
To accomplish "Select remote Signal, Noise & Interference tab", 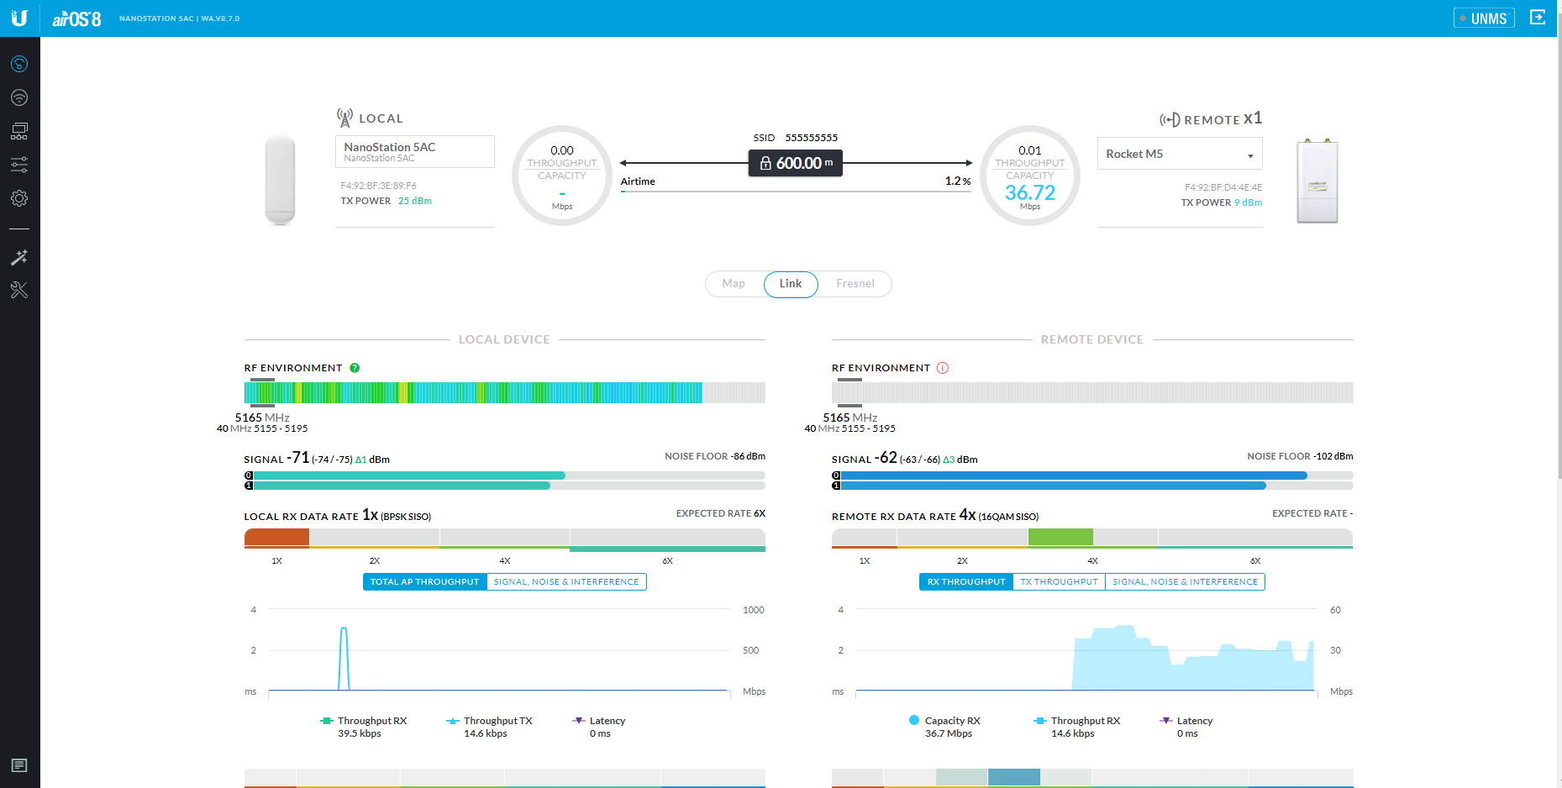I will point(1185,581).
